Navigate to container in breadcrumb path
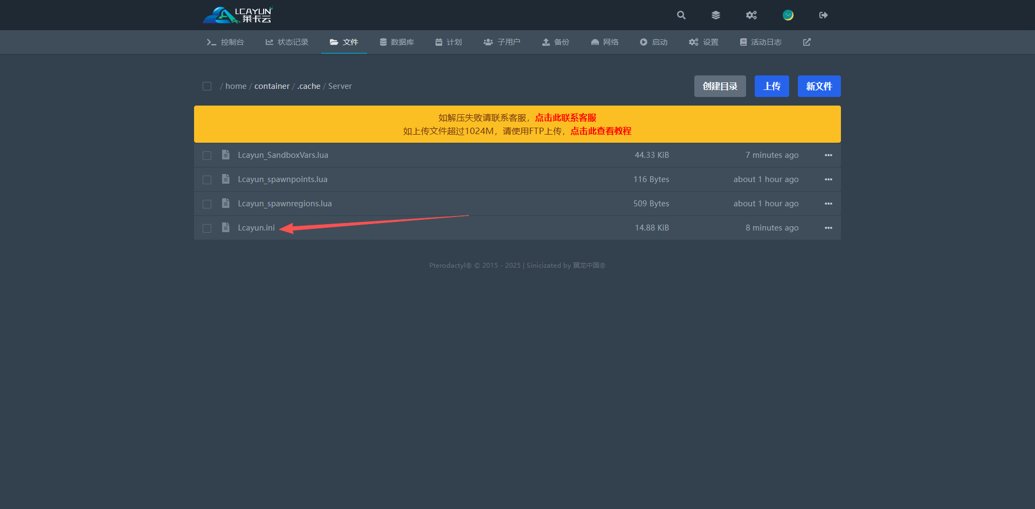 coord(272,86)
